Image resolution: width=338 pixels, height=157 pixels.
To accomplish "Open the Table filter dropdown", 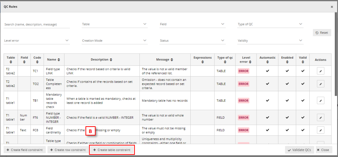I will click(114, 24).
